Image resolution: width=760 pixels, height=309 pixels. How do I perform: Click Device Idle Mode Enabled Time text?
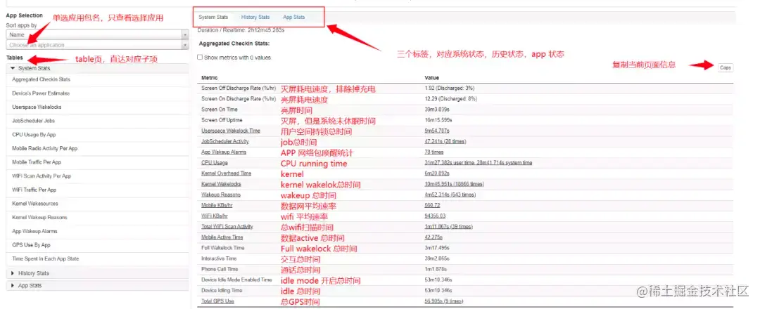pos(236,280)
